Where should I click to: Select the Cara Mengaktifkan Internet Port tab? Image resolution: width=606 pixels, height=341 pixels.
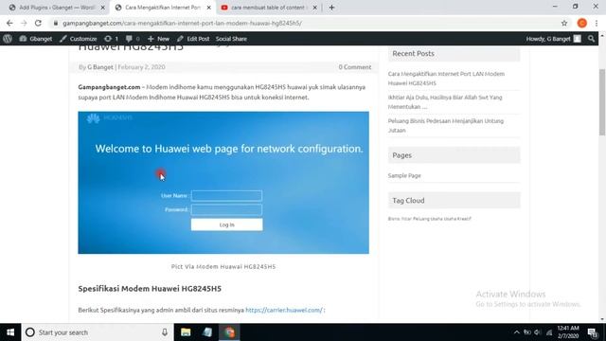pos(163,8)
